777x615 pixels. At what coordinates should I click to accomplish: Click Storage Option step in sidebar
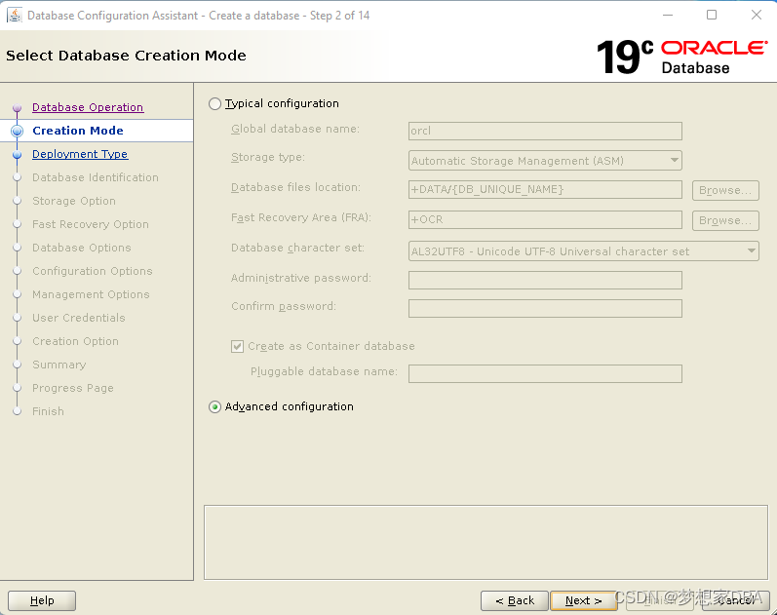click(74, 201)
